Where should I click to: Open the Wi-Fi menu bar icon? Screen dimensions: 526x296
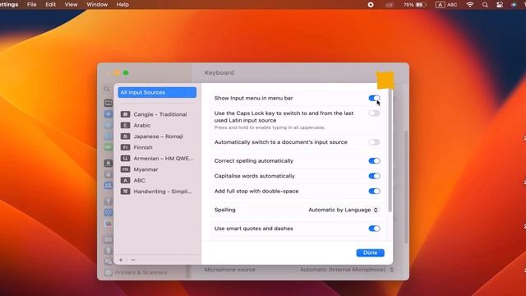point(470,5)
